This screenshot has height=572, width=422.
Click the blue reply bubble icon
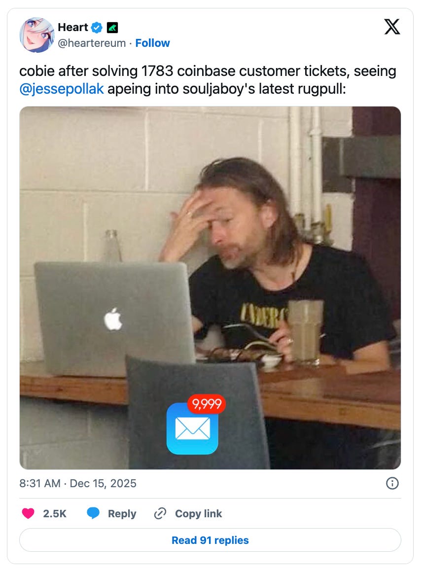(x=93, y=513)
